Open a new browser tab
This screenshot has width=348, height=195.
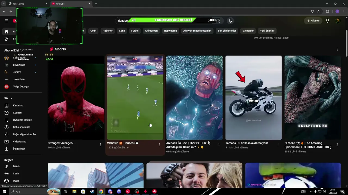96,4
